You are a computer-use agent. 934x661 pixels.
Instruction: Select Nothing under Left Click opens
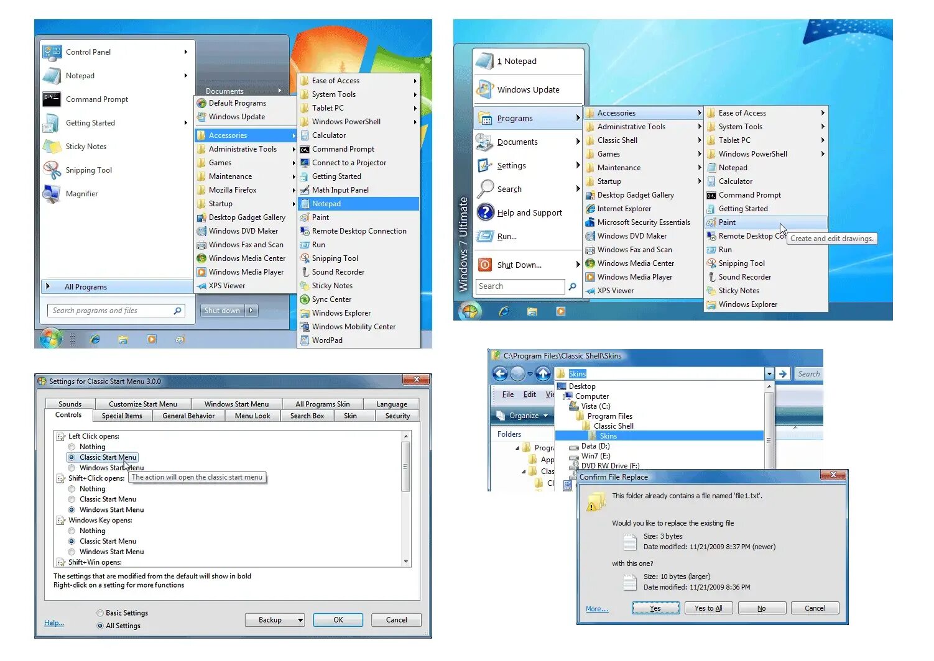(72, 447)
